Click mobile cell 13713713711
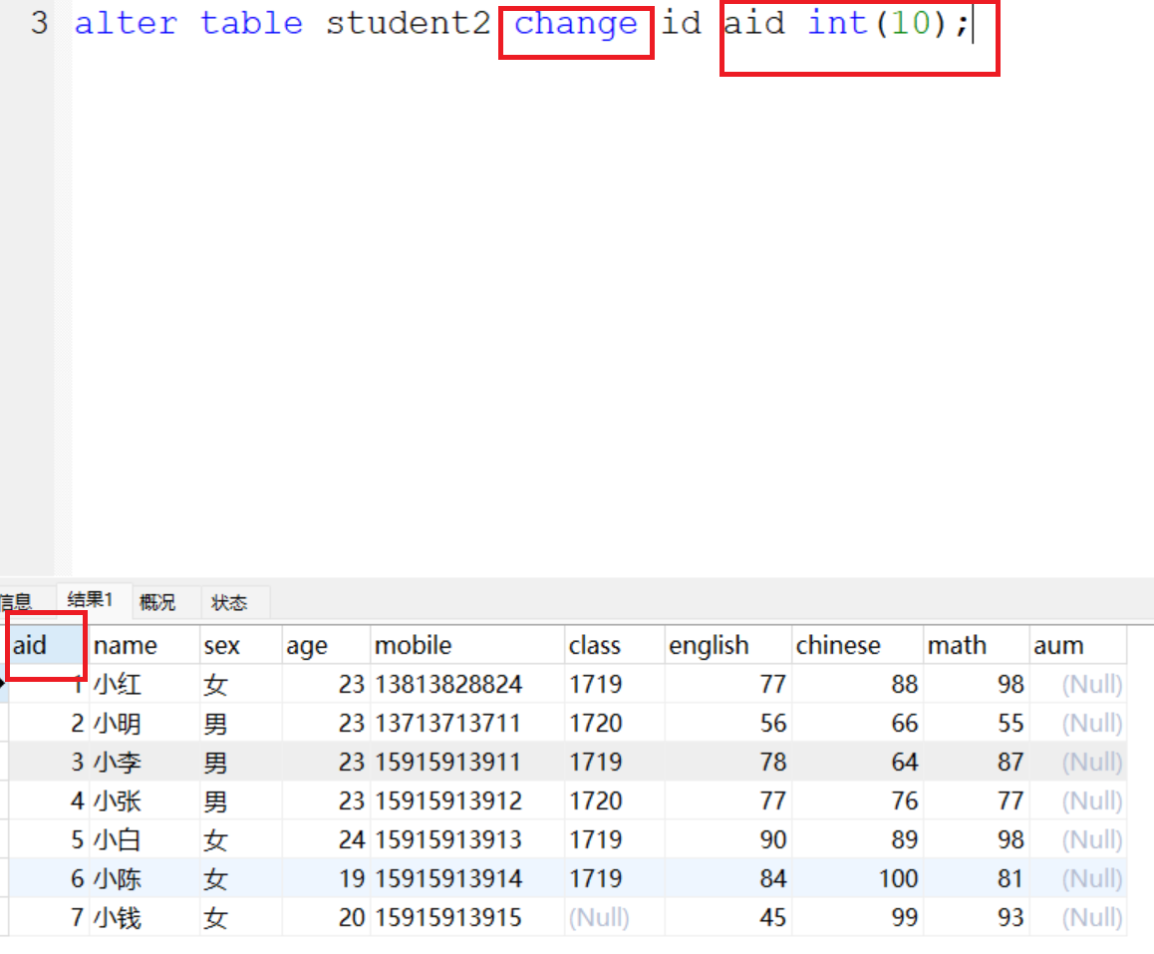The image size is (1154, 954). tap(467, 723)
